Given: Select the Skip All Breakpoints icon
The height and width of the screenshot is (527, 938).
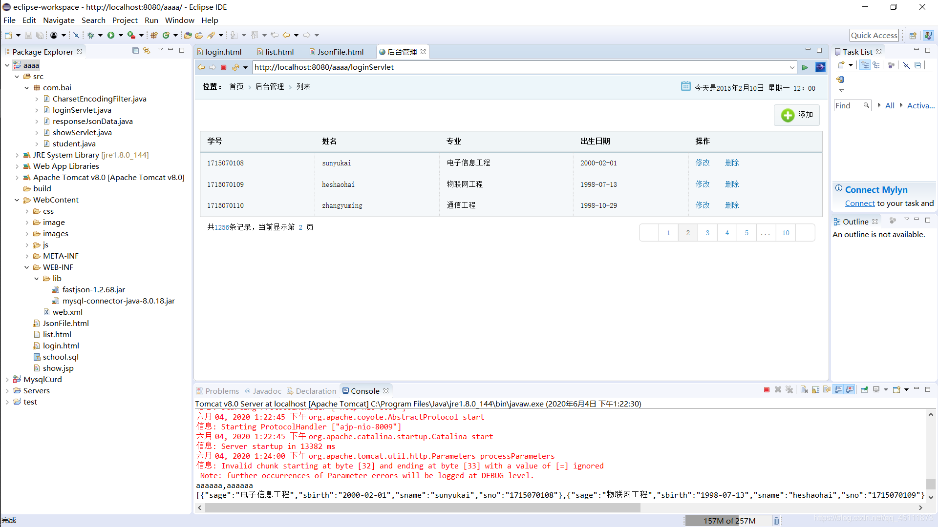Looking at the screenshot, I should point(77,35).
